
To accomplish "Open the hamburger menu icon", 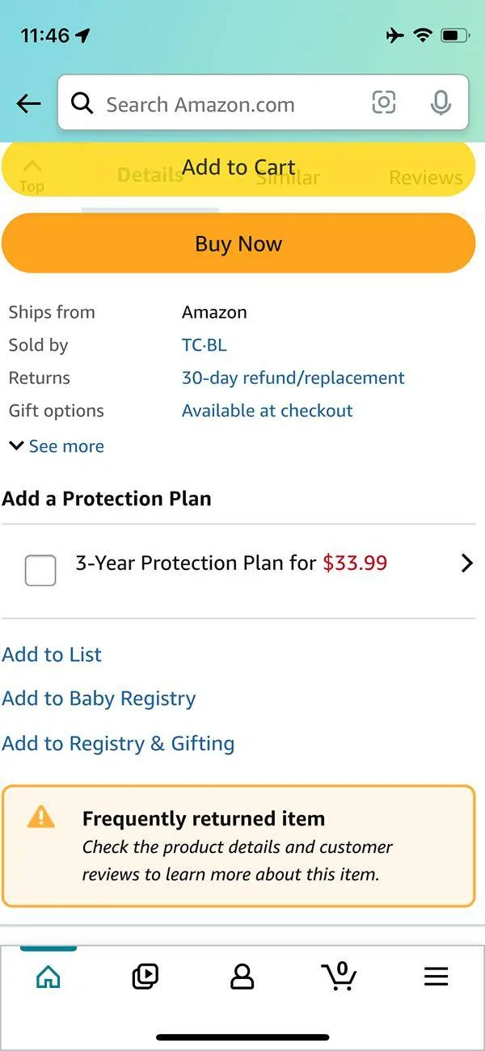I will pos(436,977).
